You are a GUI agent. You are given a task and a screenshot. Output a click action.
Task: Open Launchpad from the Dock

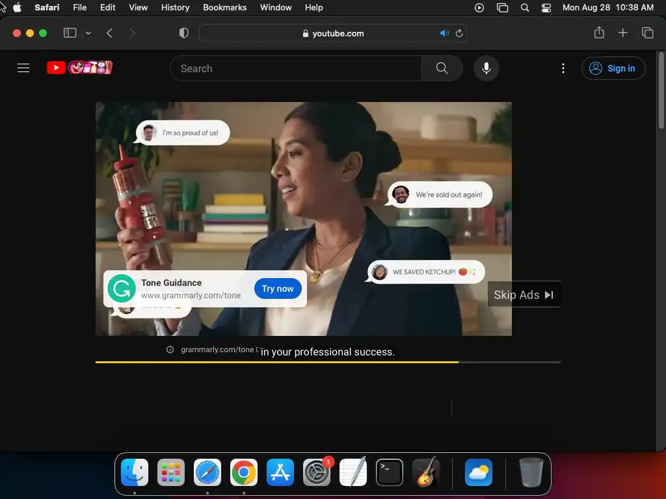pyautogui.click(x=171, y=472)
